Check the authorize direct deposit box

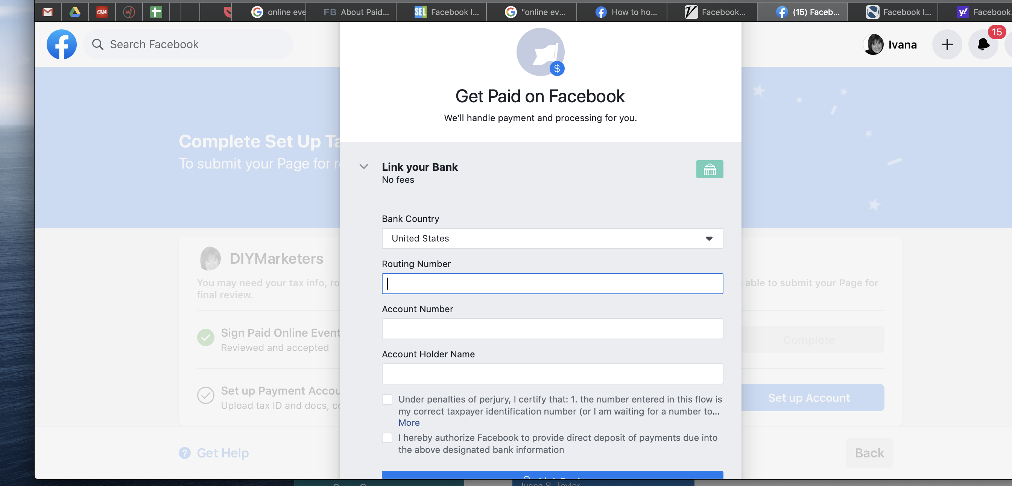(387, 438)
